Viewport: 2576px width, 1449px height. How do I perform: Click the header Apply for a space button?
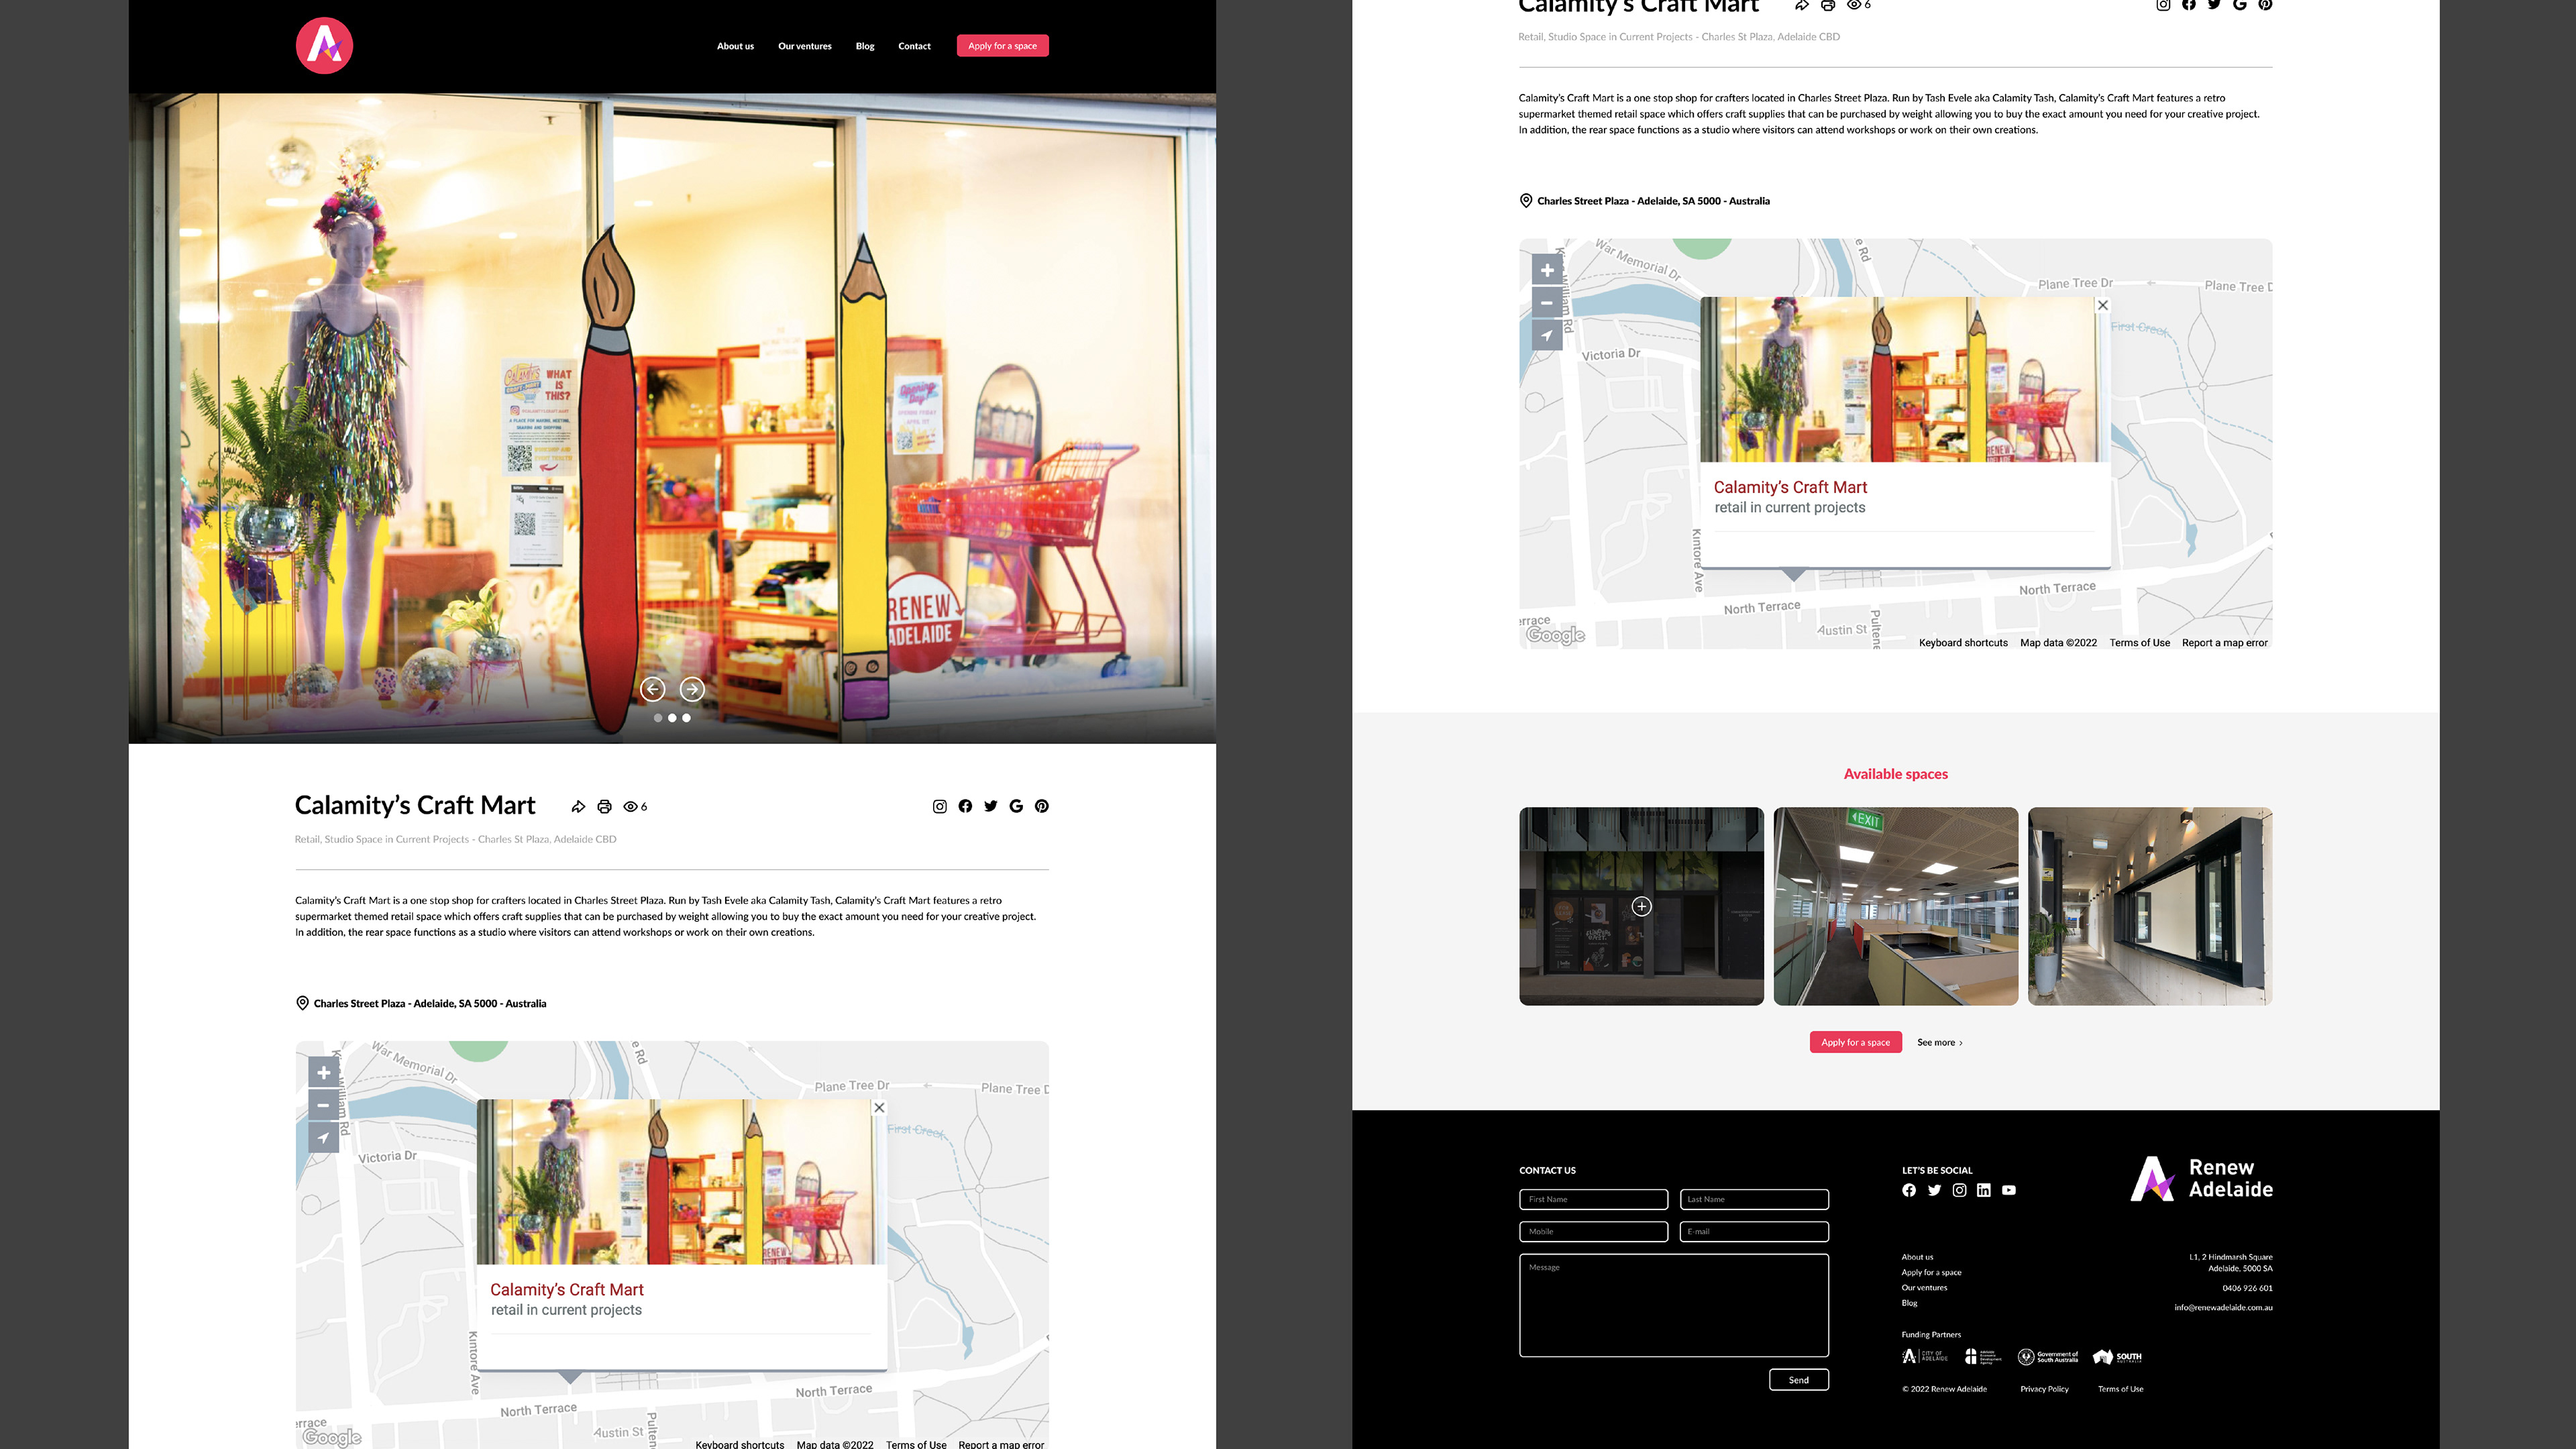coord(1002,46)
